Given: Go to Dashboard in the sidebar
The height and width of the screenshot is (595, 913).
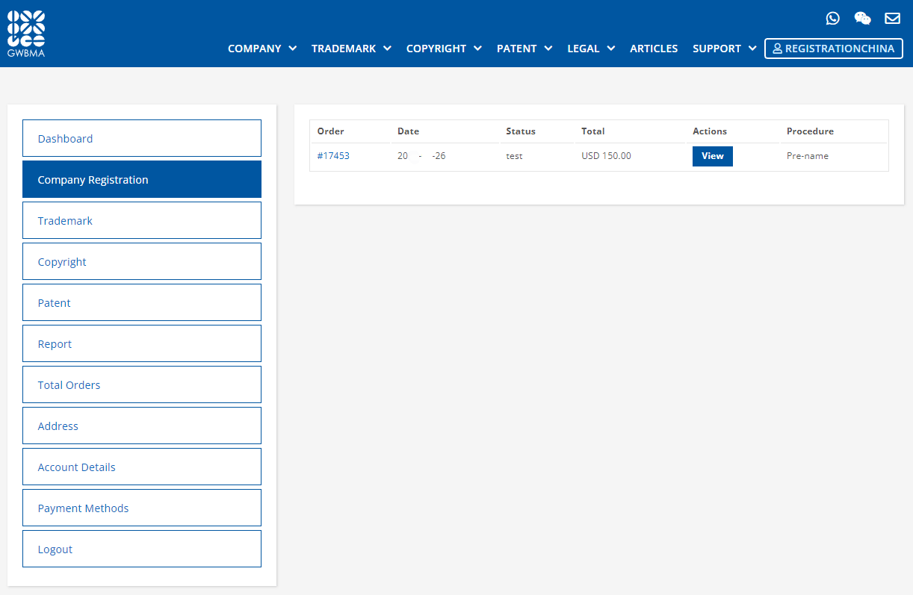Looking at the screenshot, I should (x=142, y=138).
